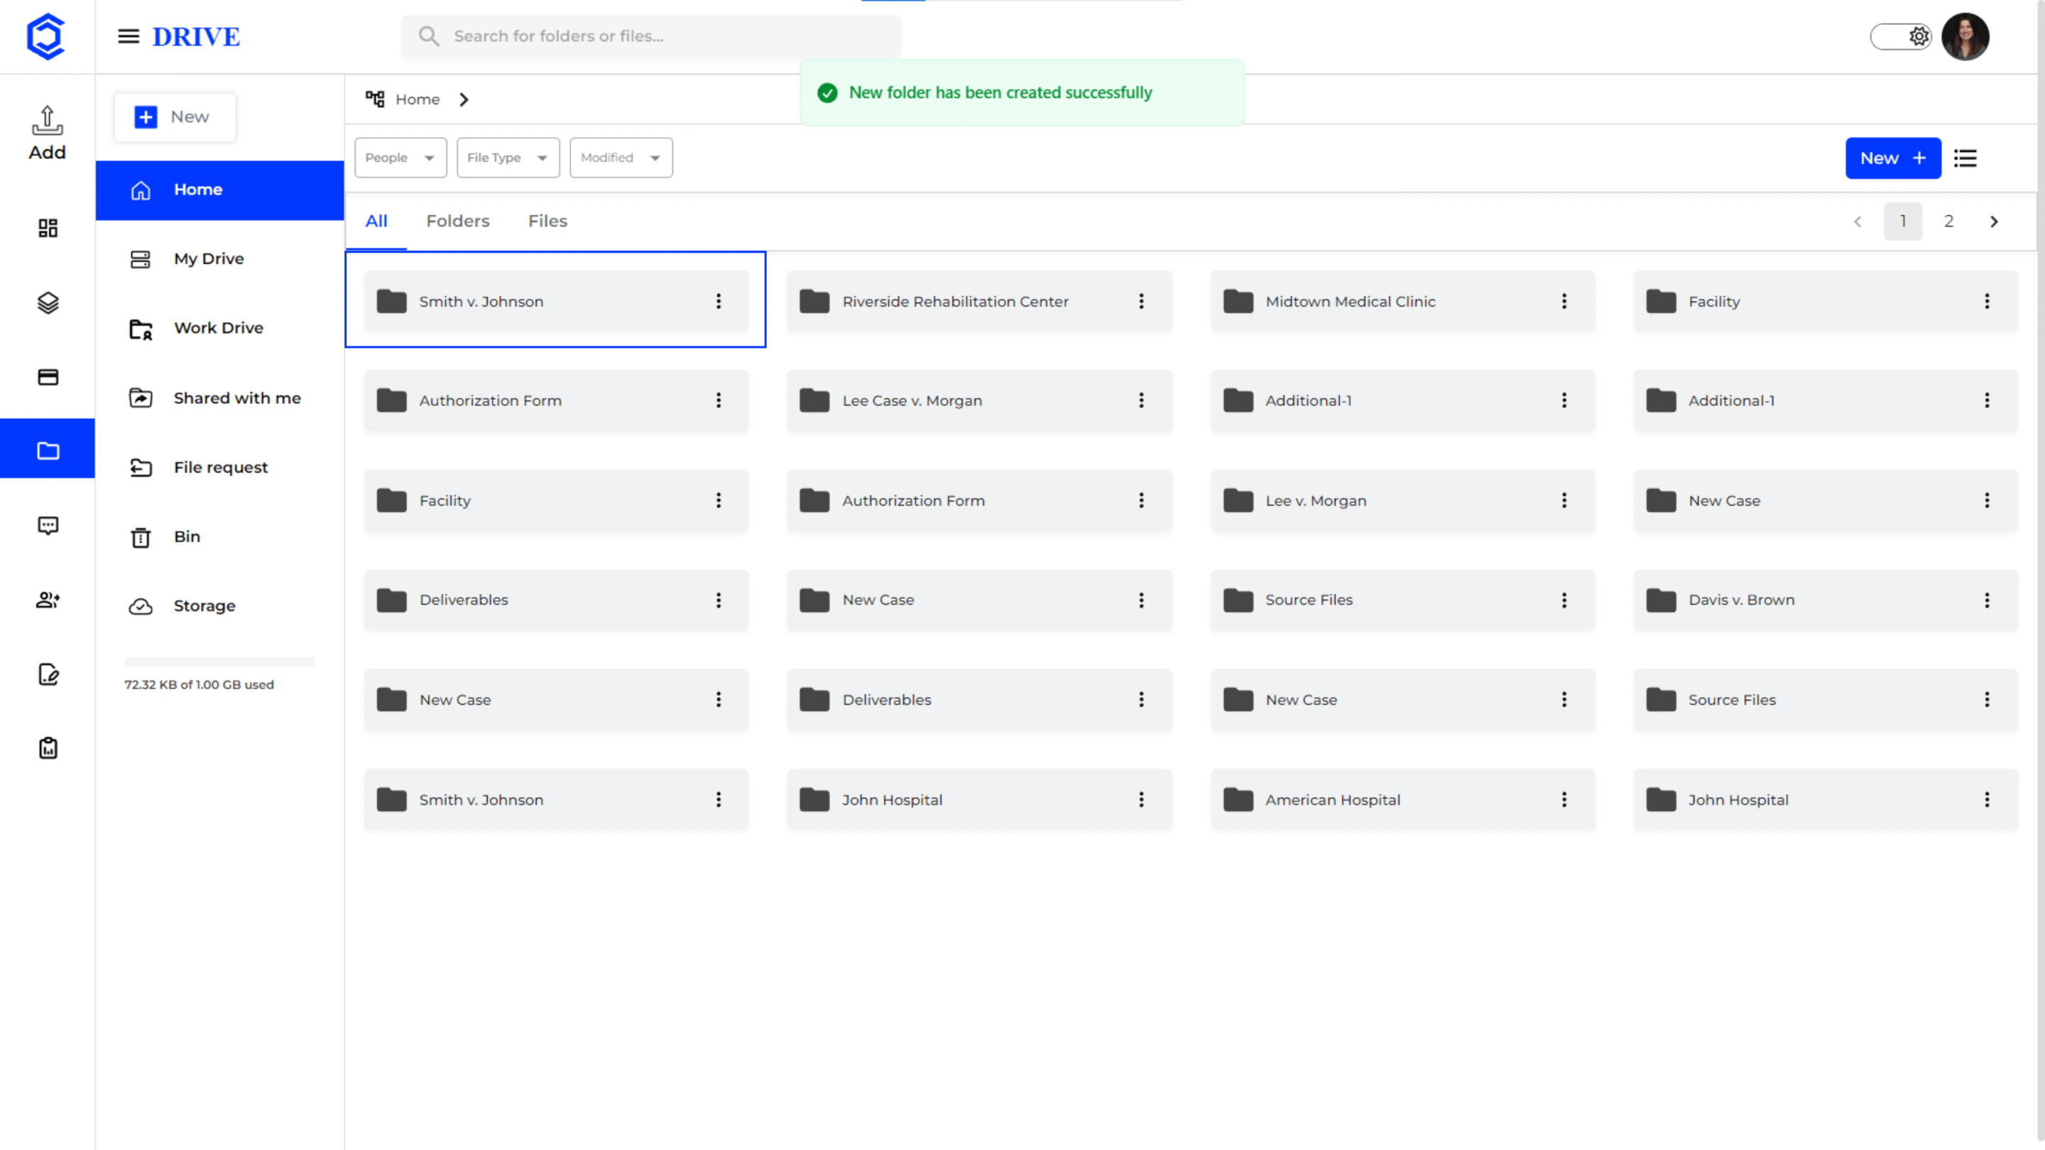This screenshot has height=1150, width=2045.
Task: Open the Lee Case v. Morgan folder
Action: 979,401
